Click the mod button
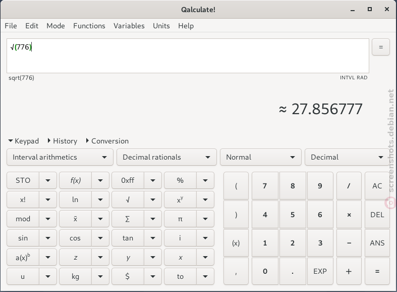This screenshot has width=397, height=292. [x=23, y=219]
